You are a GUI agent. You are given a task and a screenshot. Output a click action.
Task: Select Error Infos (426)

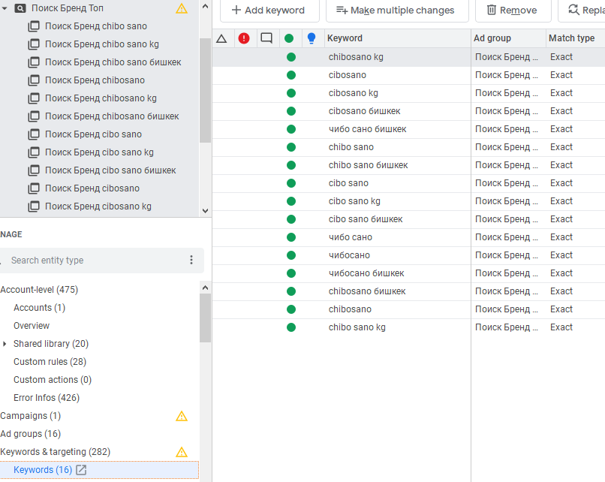coord(47,398)
